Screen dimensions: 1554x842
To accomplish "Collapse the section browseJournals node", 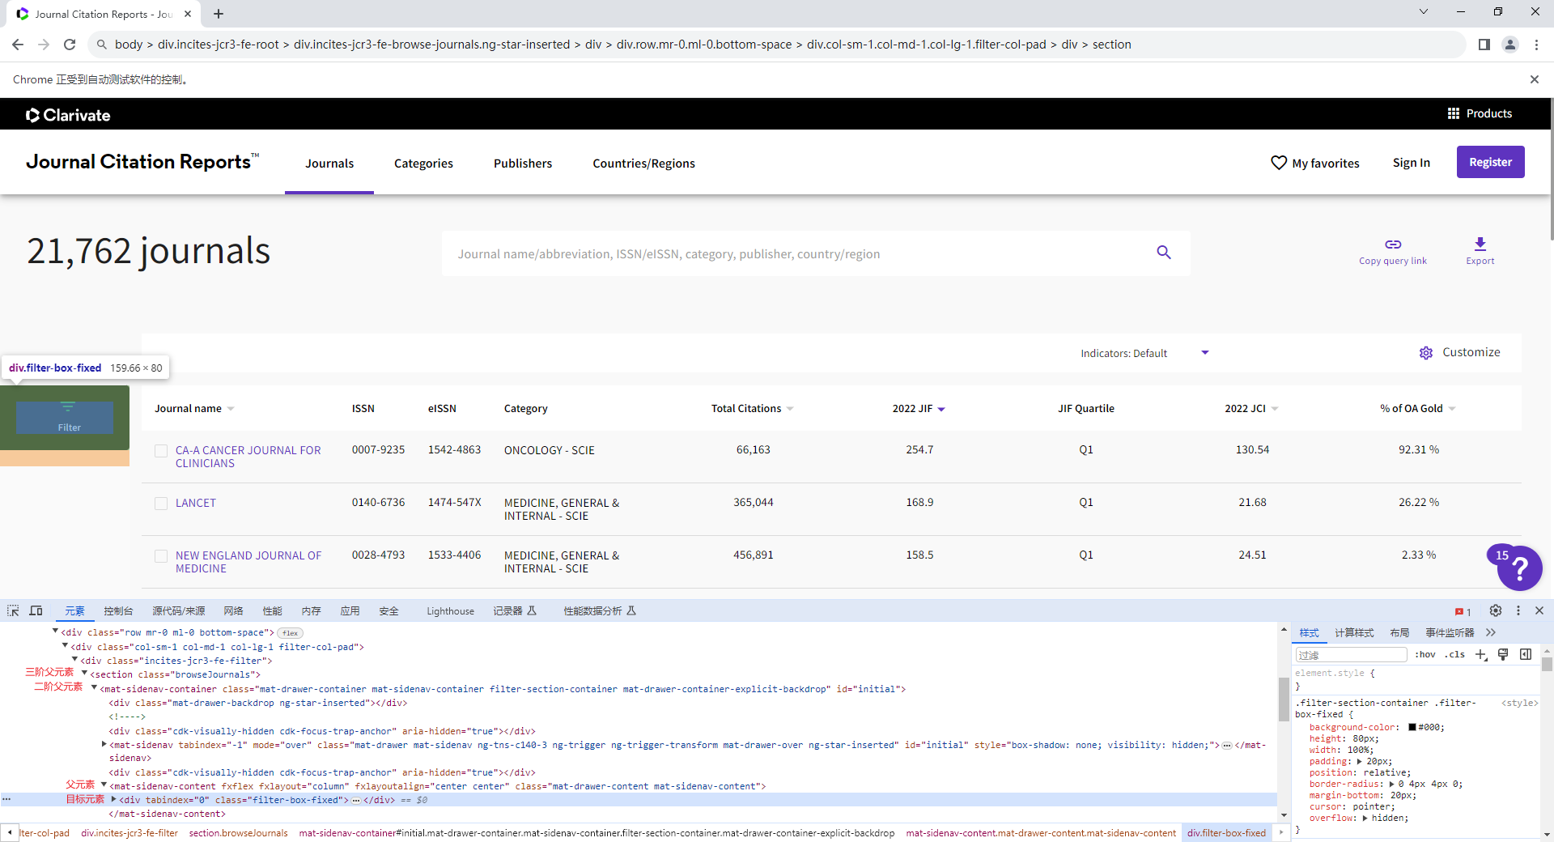I will coord(84,674).
